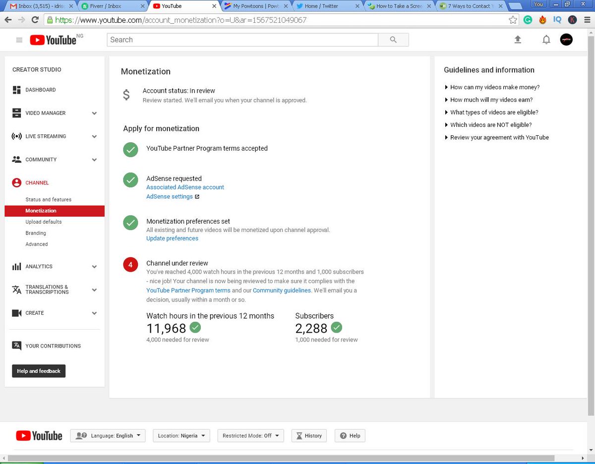Image resolution: width=595 pixels, height=464 pixels.
Task: Open the AdSense settings link
Action: coord(170,197)
